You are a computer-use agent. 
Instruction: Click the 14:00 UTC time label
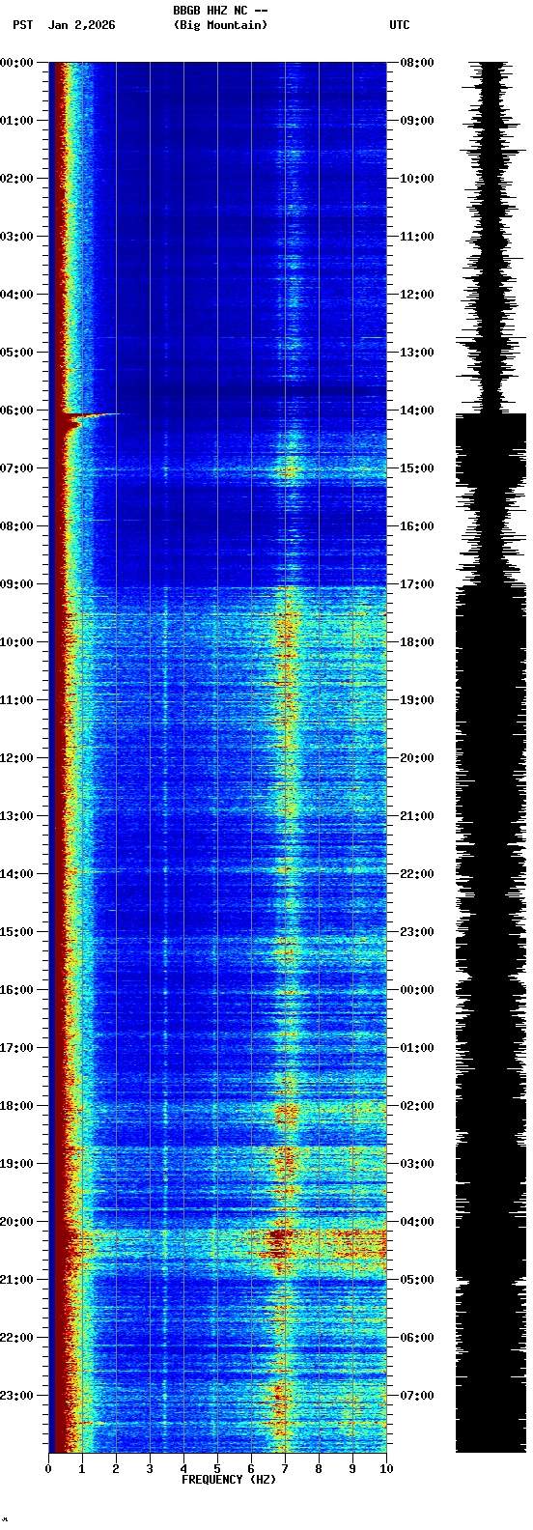417,411
